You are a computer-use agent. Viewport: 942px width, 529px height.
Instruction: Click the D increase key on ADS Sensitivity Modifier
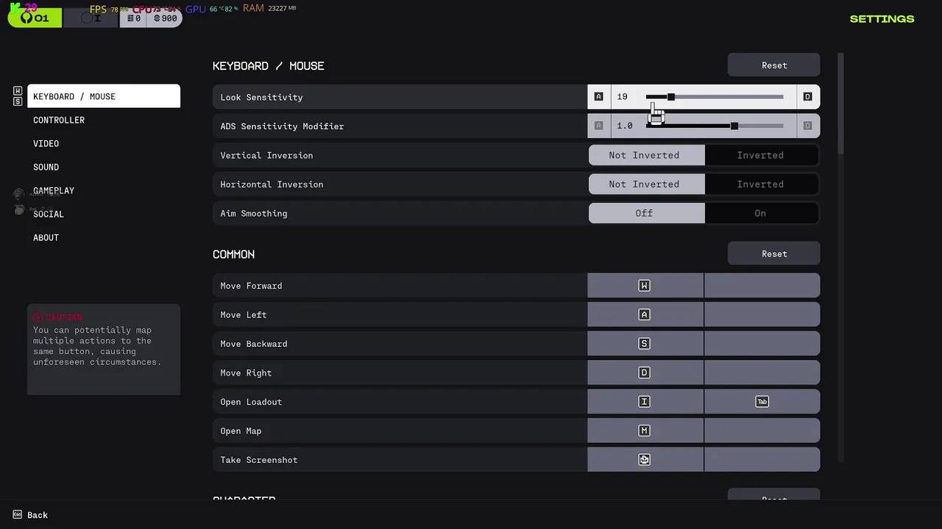[x=807, y=126]
